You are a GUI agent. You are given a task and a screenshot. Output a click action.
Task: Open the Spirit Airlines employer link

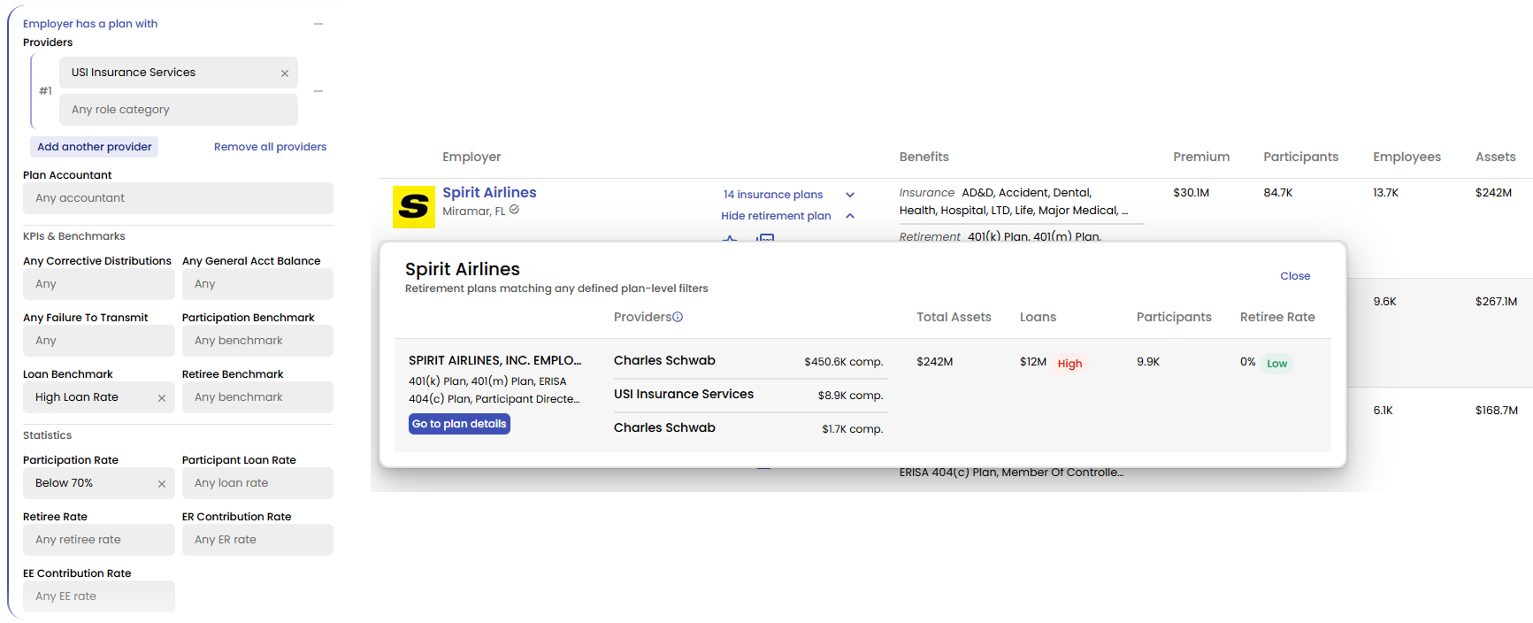click(x=489, y=193)
